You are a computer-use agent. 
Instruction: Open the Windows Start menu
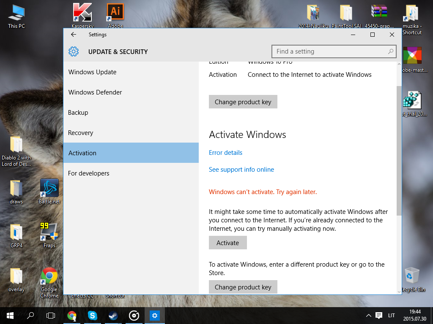(10, 316)
